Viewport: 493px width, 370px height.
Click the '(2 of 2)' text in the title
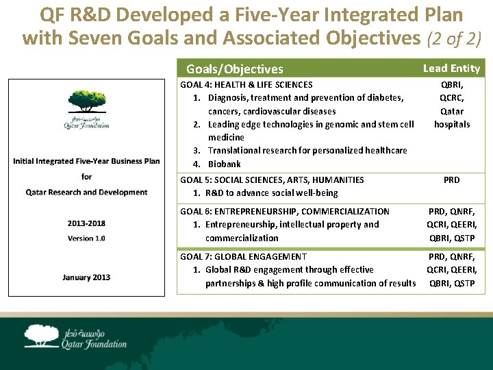(454, 38)
